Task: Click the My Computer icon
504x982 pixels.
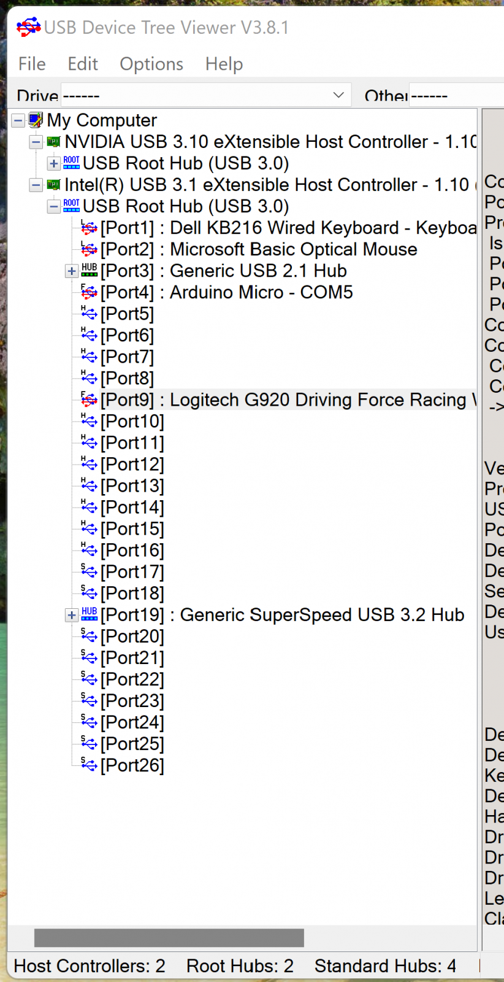Action: point(36,120)
